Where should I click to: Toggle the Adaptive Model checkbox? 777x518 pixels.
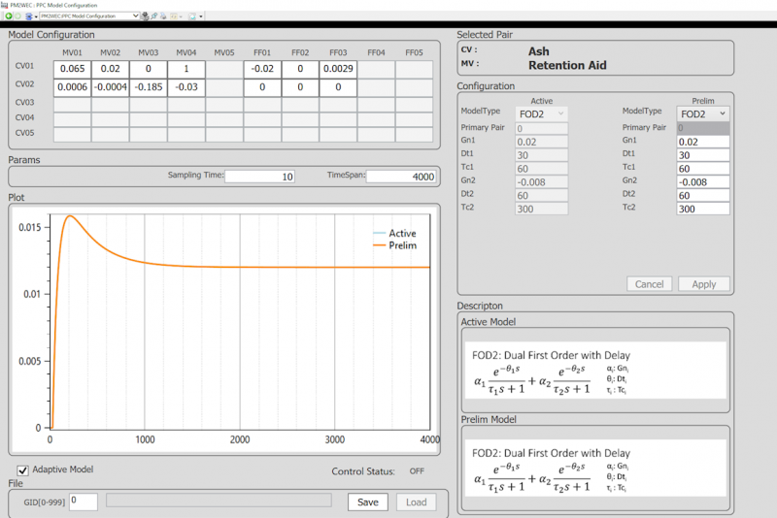[x=22, y=470]
